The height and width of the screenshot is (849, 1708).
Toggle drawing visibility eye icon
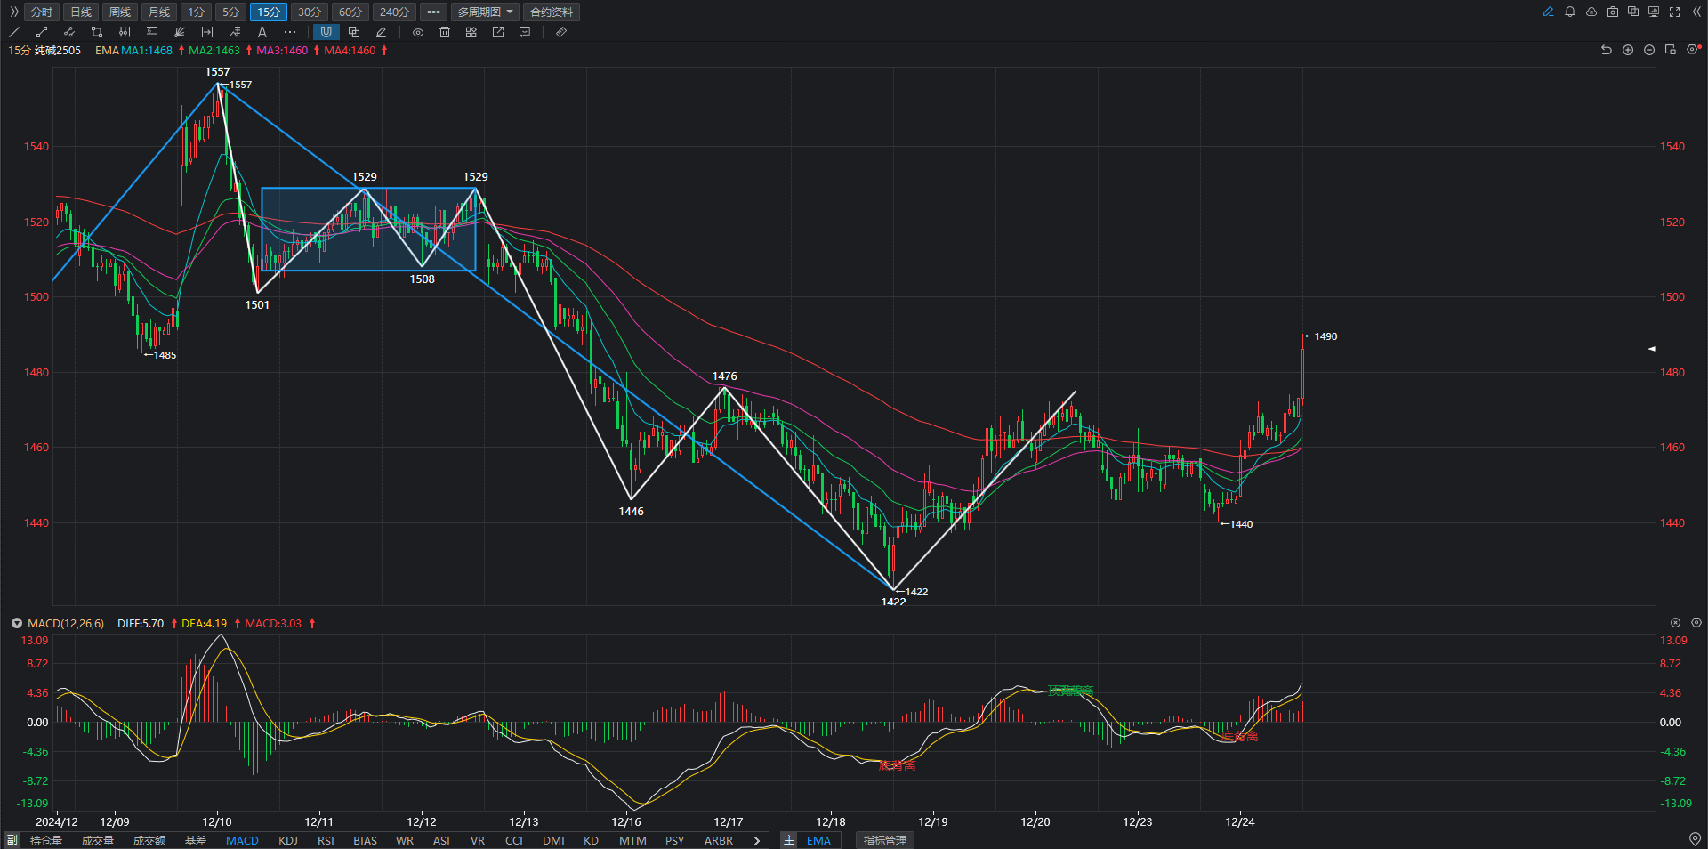418,32
